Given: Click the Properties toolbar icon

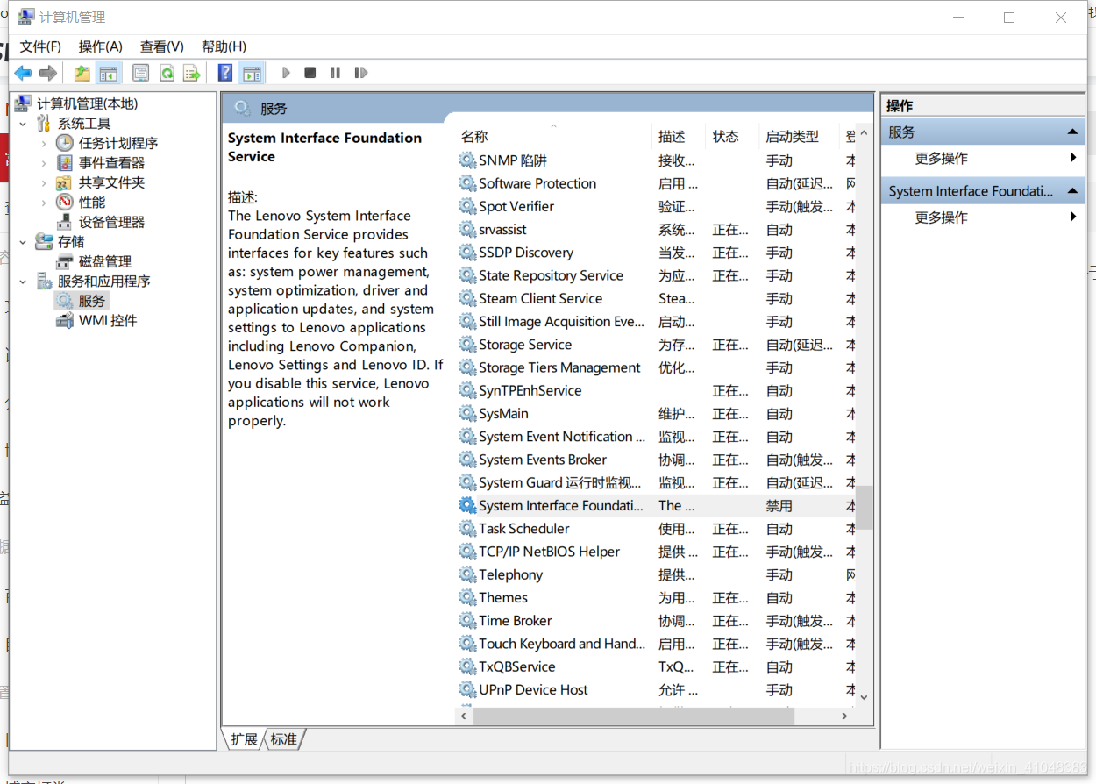Looking at the screenshot, I should pyautogui.click(x=141, y=73).
